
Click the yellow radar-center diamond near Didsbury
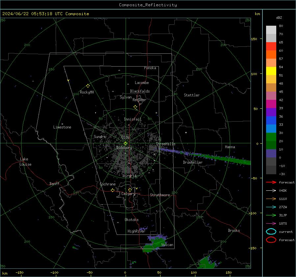pyautogui.click(x=125, y=144)
